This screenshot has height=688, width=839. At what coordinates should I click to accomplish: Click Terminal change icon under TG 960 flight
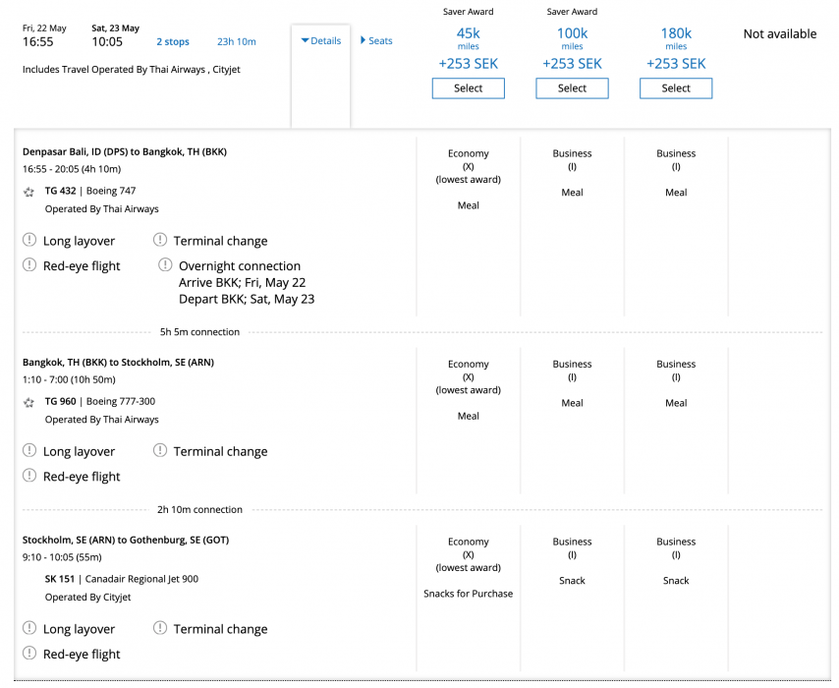pyautogui.click(x=160, y=451)
